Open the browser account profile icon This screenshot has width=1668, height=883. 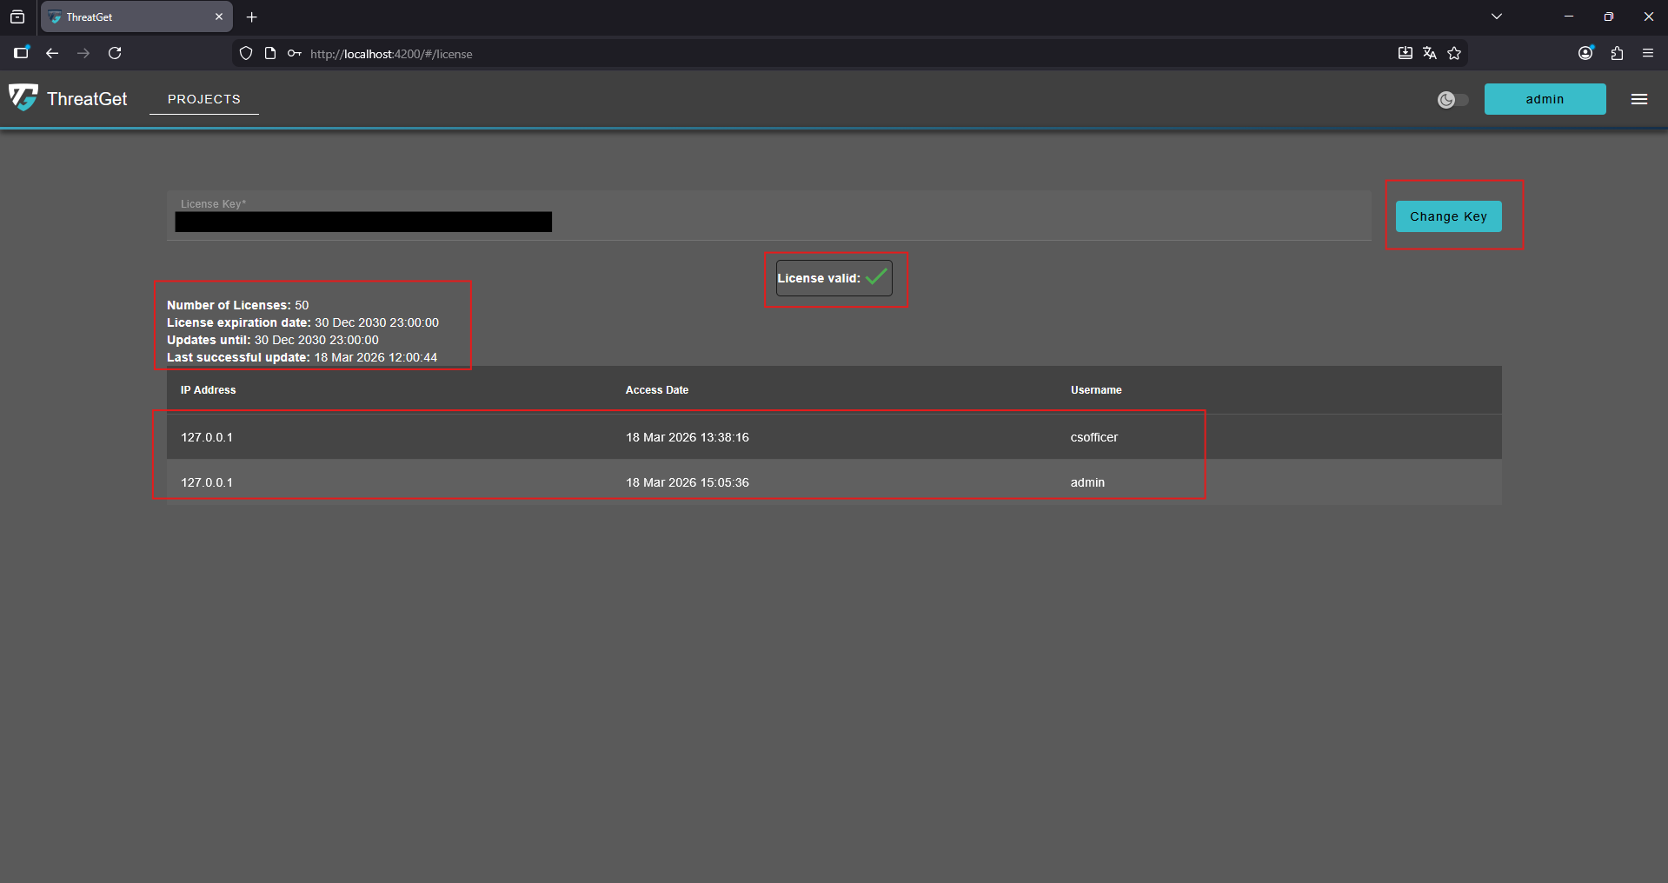(x=1584, y=53)
